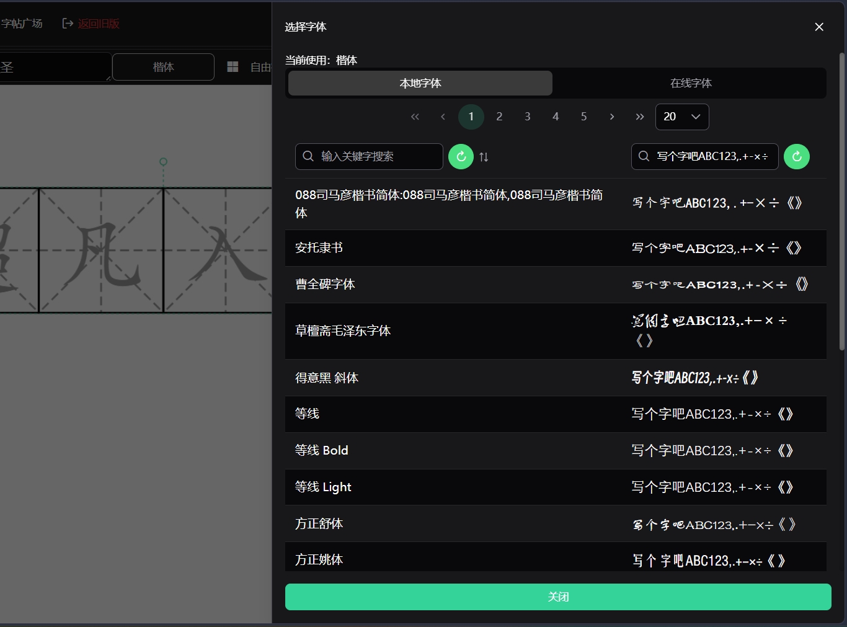Viewport: 847px width, 627px height.
Task: Click the magnifier icon in the keyword search
Action: click(308, 156)
